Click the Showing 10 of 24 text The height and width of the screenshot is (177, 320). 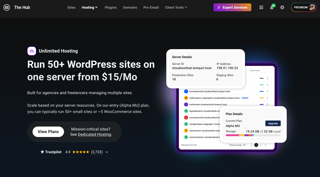coord(189,145)
